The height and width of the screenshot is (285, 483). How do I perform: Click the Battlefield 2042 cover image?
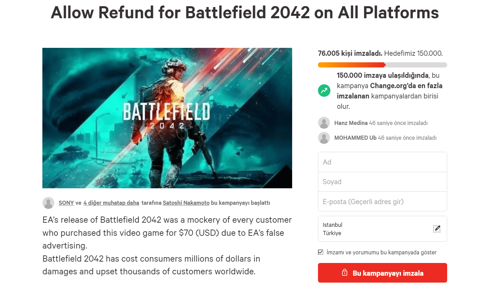(167, 118)
